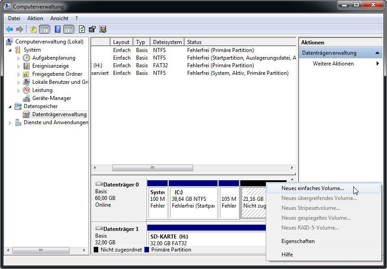Click the Ereignisanzeige icon in tree

coord(26,66)
